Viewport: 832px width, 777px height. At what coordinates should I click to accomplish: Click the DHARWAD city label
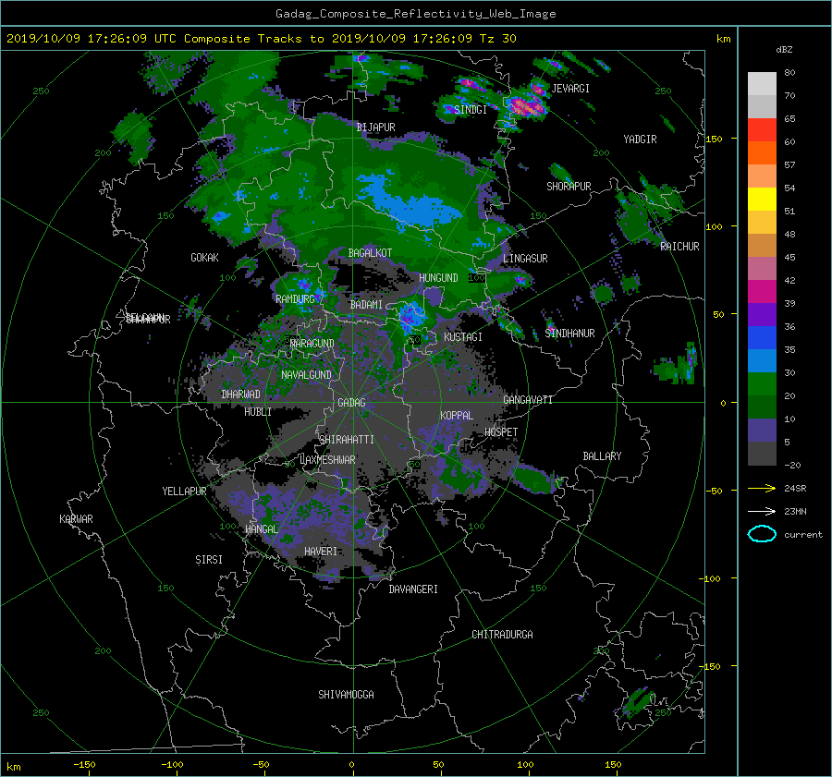point(241,395)
